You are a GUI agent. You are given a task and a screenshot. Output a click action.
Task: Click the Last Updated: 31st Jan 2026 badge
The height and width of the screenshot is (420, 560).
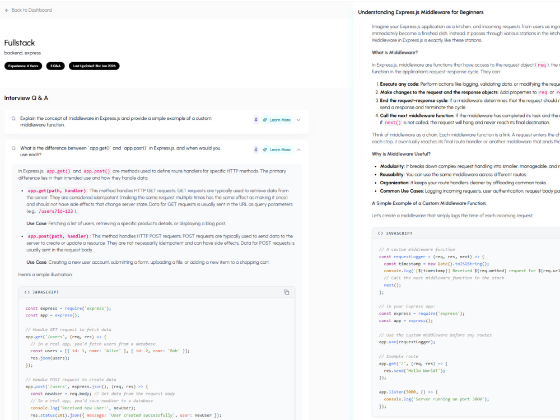point(94,66)
